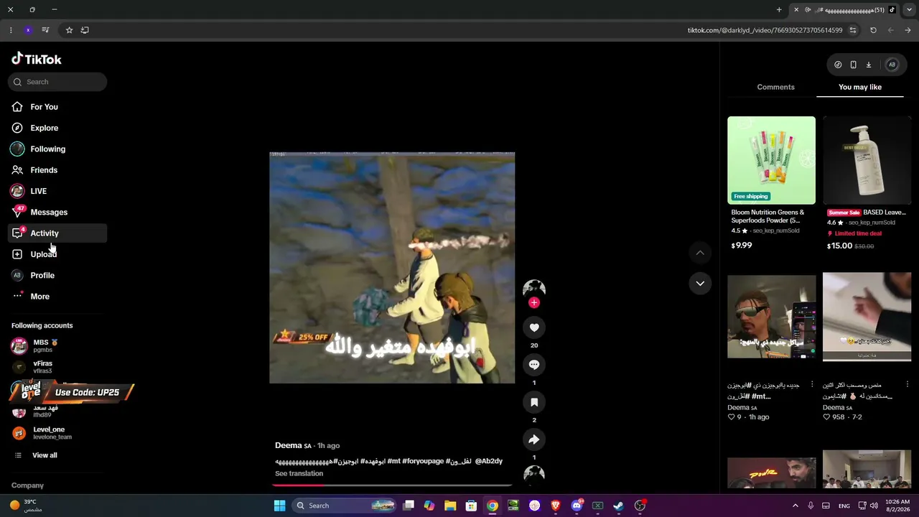
Task: Open Bloom Nutrition Greens product thumbnail
Action: 771,160
